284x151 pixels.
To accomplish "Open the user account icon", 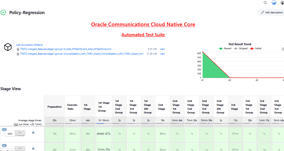I will [282, 3].
